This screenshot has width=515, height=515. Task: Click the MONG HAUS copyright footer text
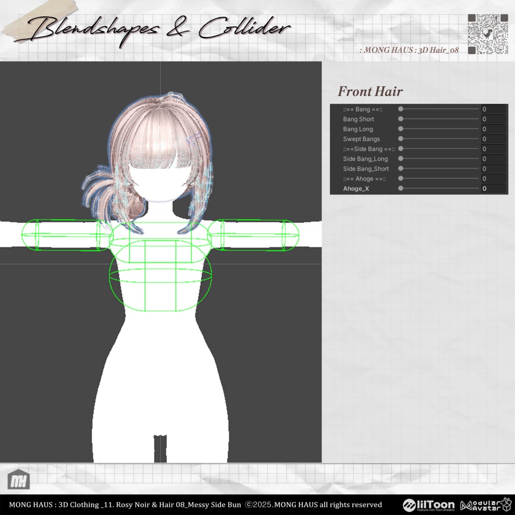point(196,504)
